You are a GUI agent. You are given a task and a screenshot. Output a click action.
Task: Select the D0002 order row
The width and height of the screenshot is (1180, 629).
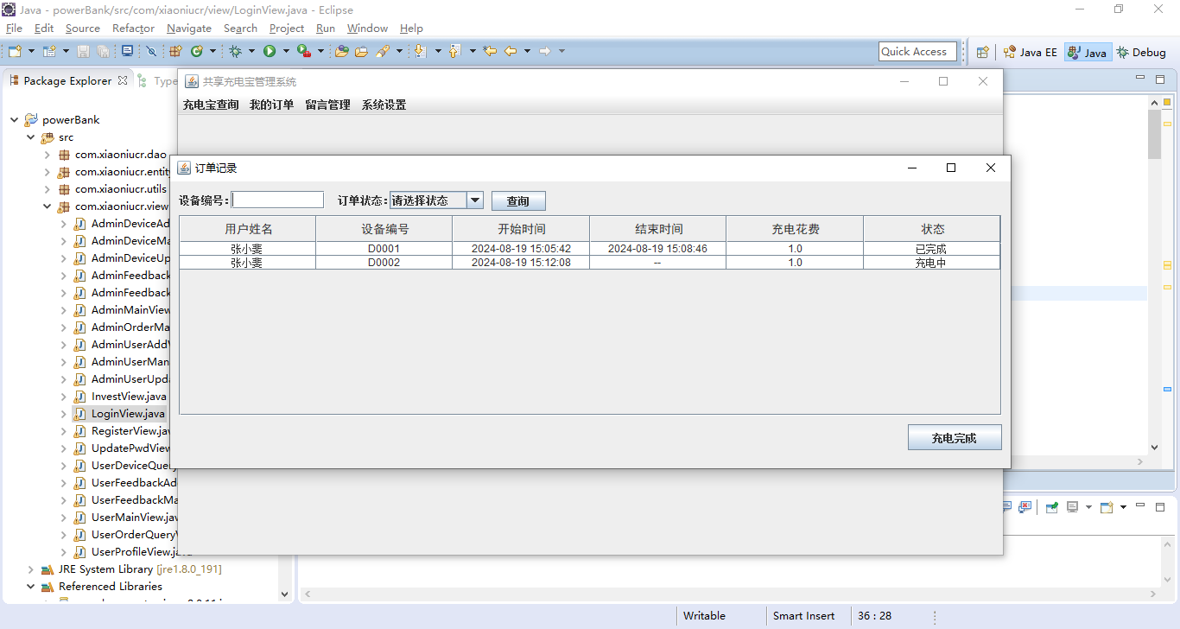point(589,263)
